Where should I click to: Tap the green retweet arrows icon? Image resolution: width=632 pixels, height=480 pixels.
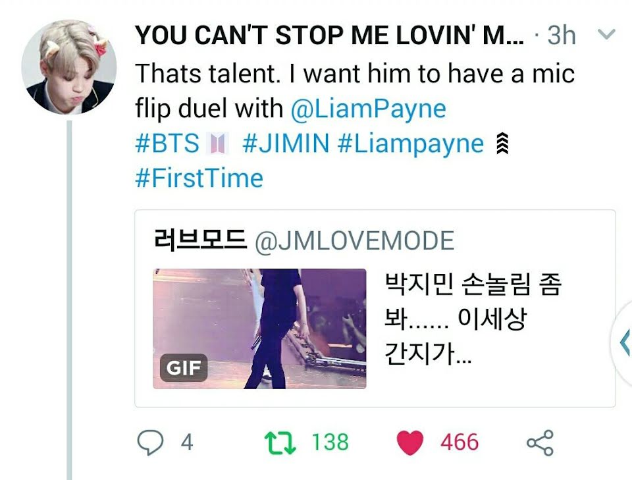[280, 443]
